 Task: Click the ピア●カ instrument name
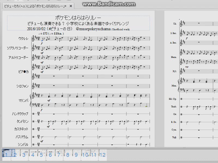click(23, 72)
